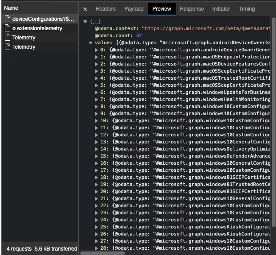The height and width of the screenshot is (255, 276).
Task: Open the Response tab
Action: [192, 9]
